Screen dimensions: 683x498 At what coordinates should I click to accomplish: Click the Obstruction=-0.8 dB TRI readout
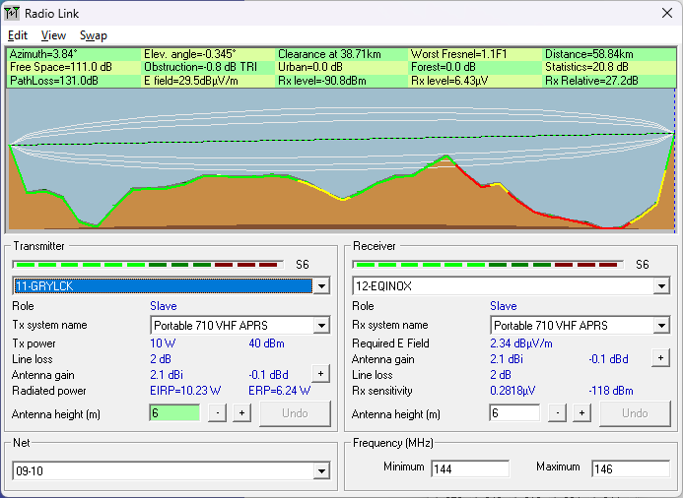click(x=200, y=67)
